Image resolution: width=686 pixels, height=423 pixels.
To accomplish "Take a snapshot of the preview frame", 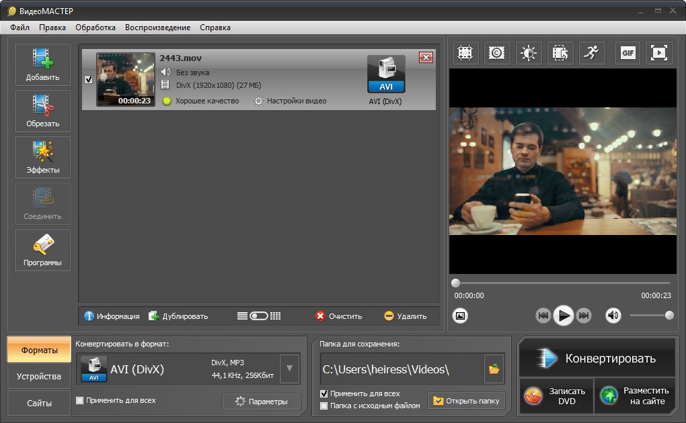I will [x=460, y=316].
